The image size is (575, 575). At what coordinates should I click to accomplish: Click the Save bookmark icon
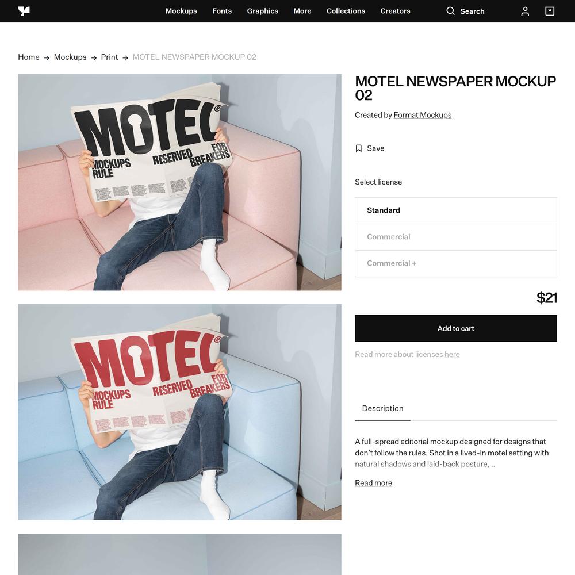tap(359, 148)
